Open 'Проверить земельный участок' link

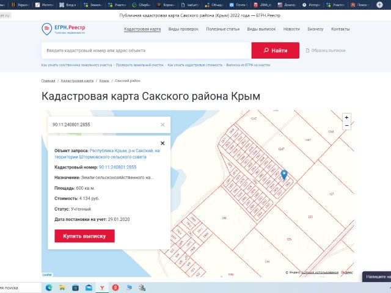click(x=140, y=65)
